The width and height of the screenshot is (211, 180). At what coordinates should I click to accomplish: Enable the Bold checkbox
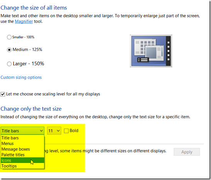point(66,131)
